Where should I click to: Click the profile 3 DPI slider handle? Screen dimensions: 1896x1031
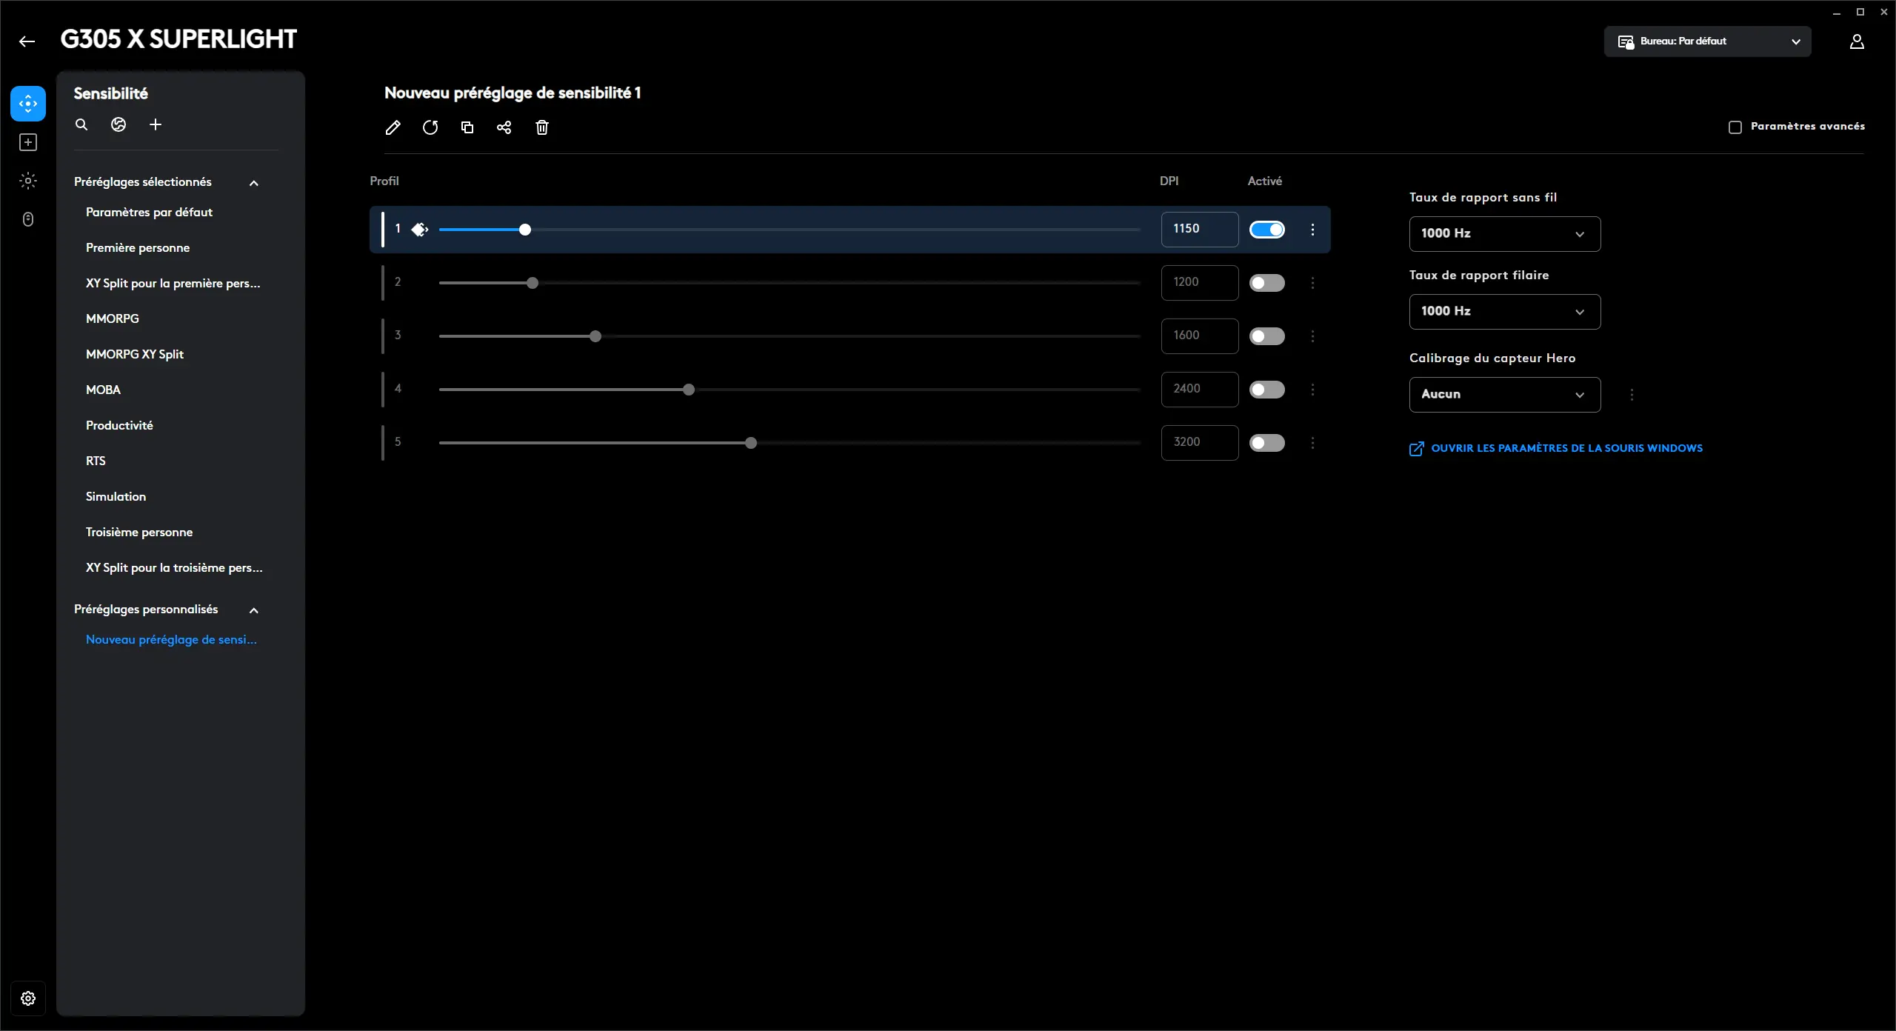[595, 336]
